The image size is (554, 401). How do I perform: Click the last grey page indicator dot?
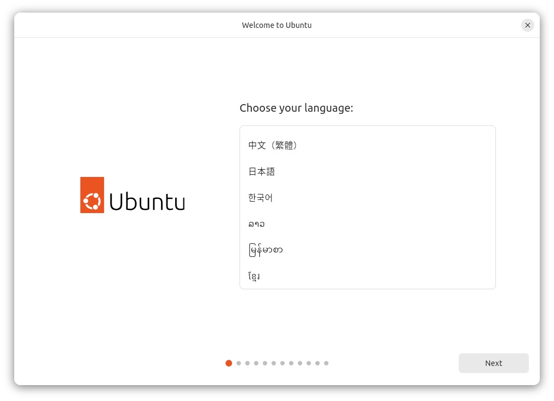[326, 363]
